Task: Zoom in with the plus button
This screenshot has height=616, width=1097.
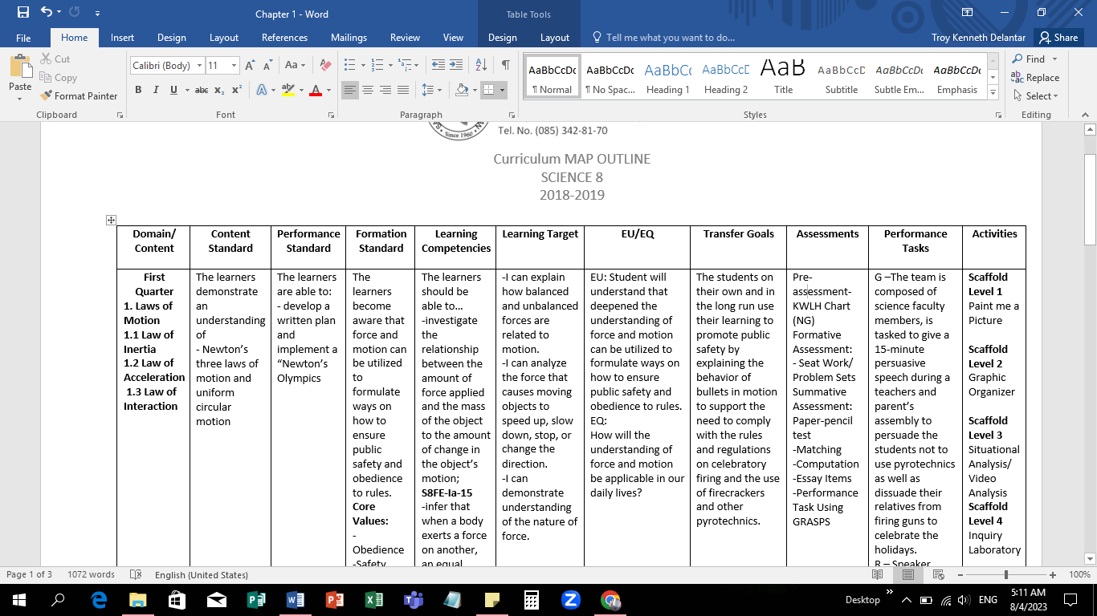Action: (x=1054, y=574)
